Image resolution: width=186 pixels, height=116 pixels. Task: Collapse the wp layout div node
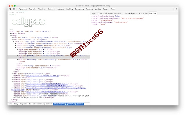[14, 41]
